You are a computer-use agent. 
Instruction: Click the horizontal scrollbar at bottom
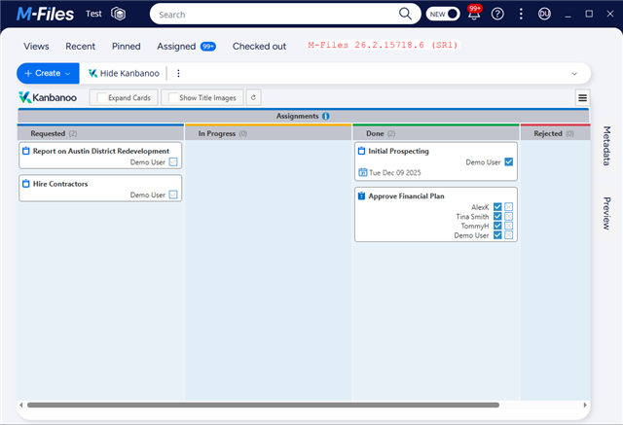click(x=263, y=405)
